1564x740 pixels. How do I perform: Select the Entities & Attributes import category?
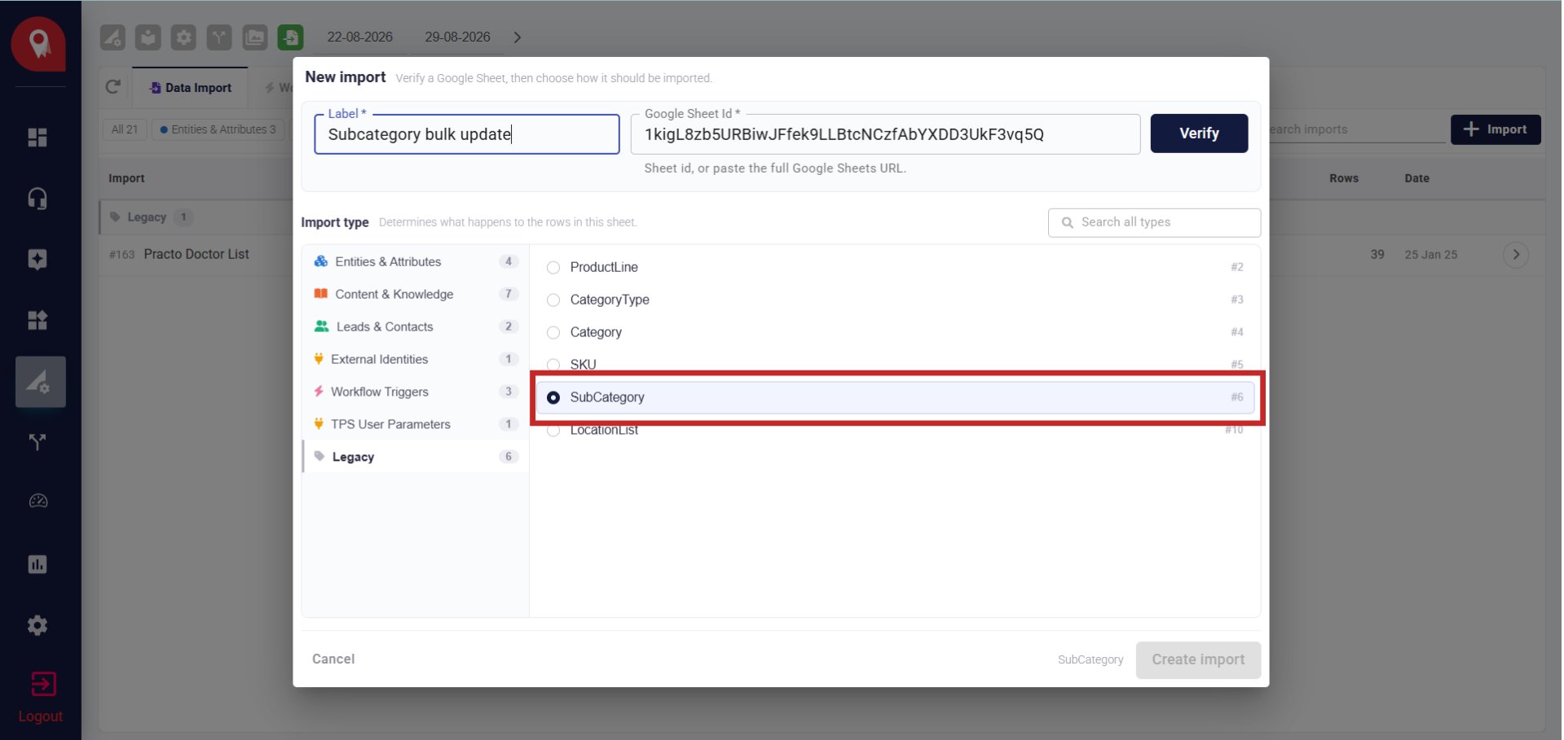click(x=415, y=261)
